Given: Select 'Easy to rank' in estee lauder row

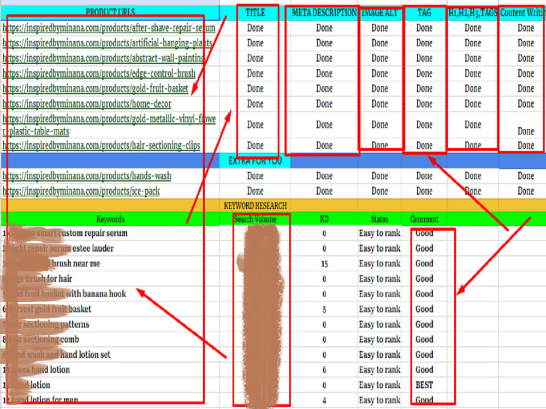Looking at the screenshot, I should [x=379, y=249].
